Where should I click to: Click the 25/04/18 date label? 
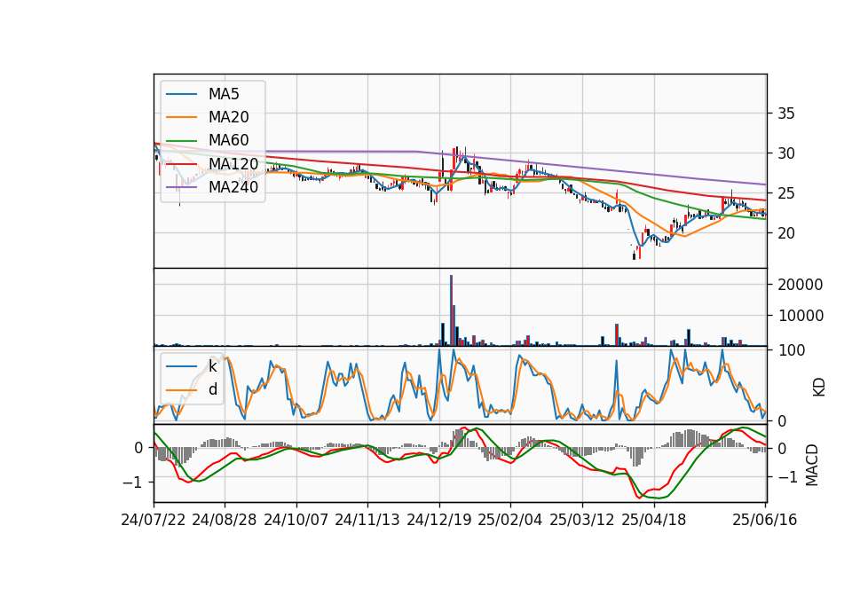pyautogui.click(x=654, y=520)
